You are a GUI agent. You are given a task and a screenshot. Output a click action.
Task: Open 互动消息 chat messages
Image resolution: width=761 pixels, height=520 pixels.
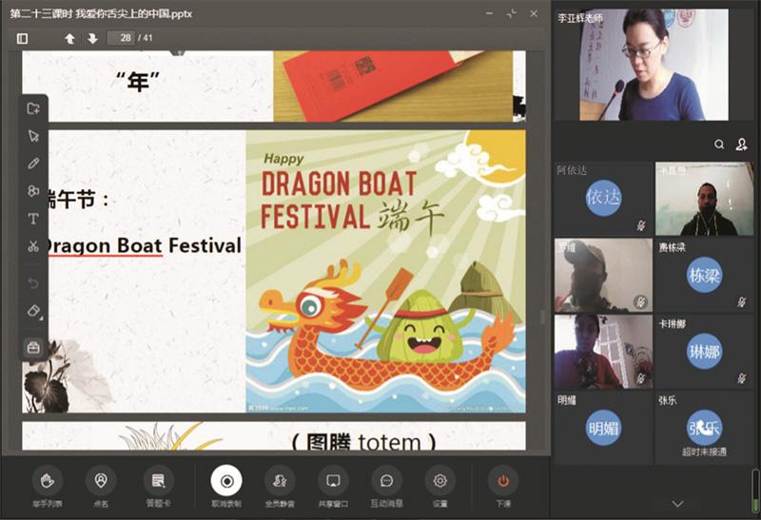386,481
